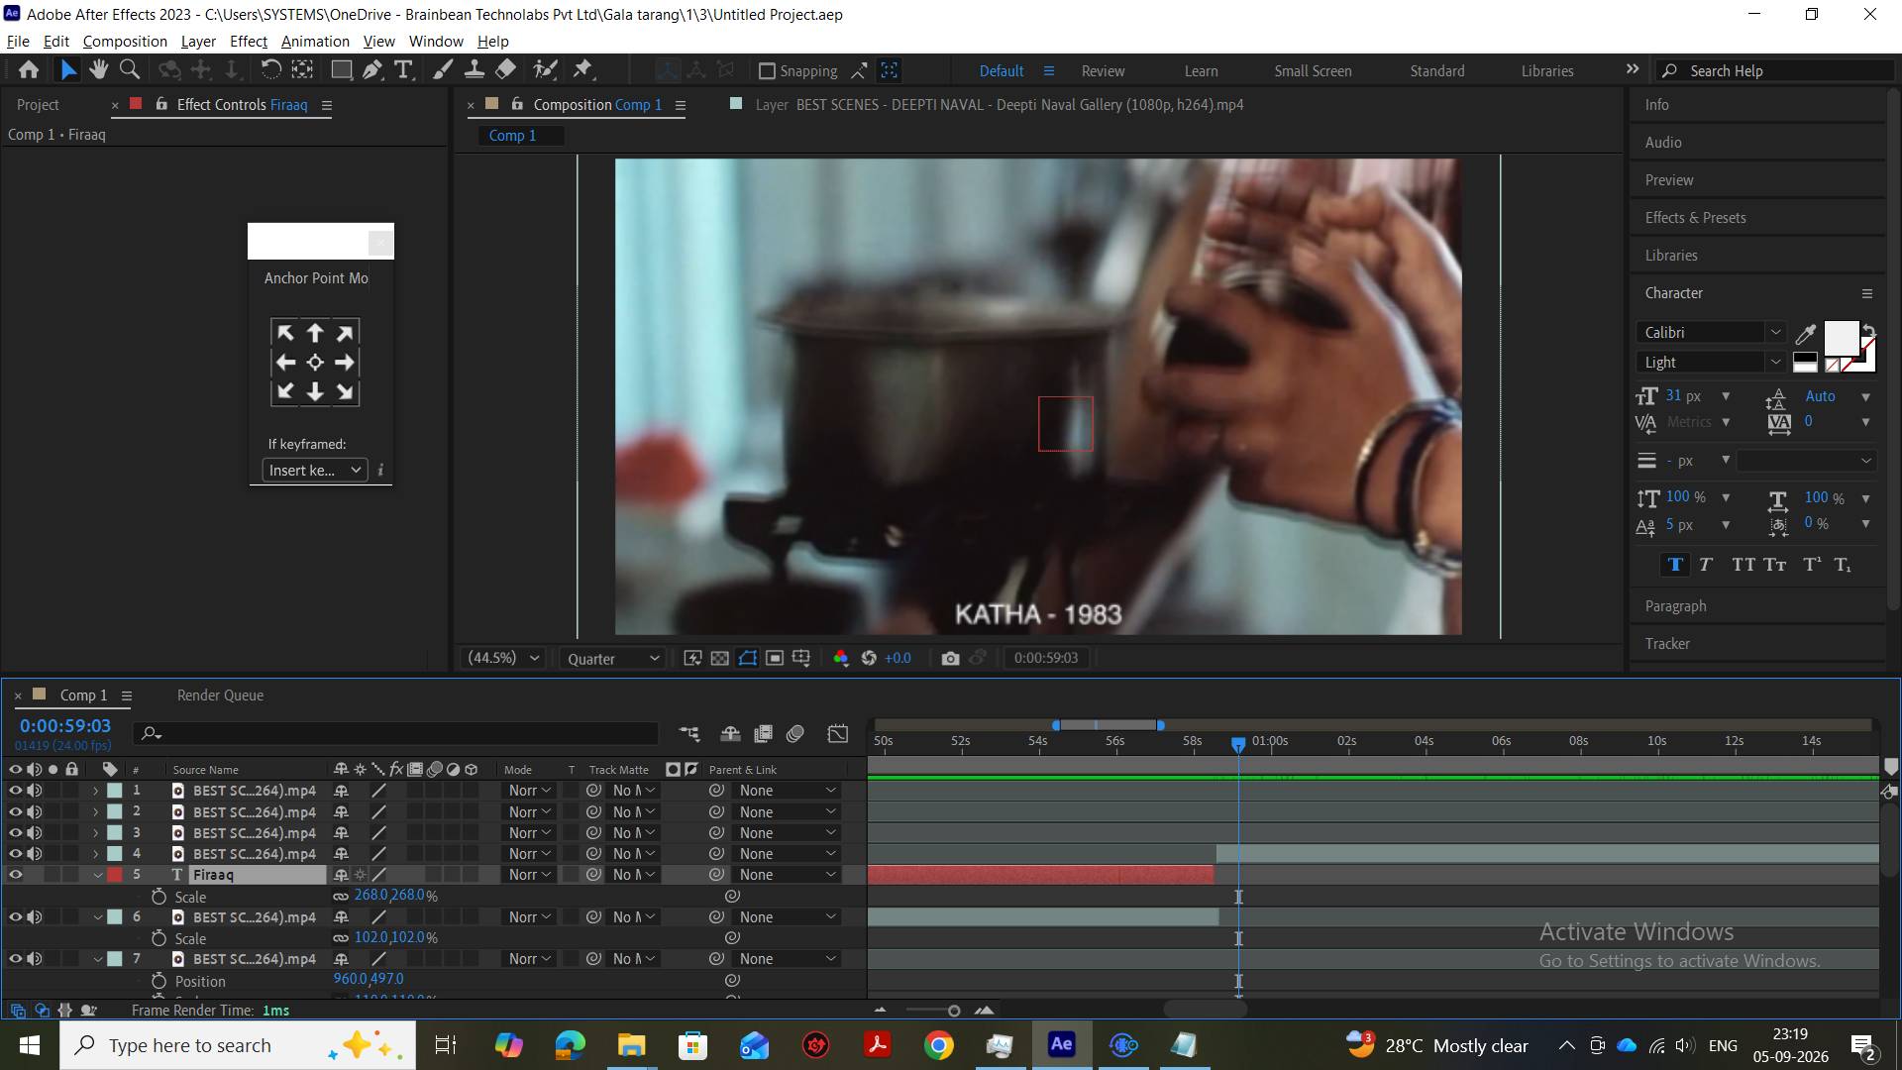Select the Horizontal Type tool
The height and width of the screenshot is (1070, 1902).
[403, 69]
